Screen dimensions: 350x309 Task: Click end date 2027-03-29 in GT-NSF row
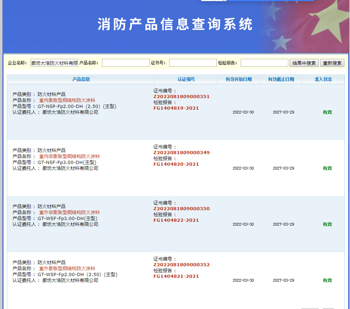[x=283, y=168]
